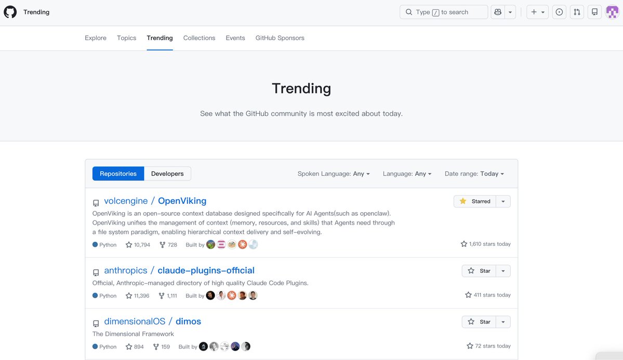The width and height of the screenshot is (623, 360).
Task: Open GitHub Copilot from the header
Action: pyautogui.click(x=497, y=11)
